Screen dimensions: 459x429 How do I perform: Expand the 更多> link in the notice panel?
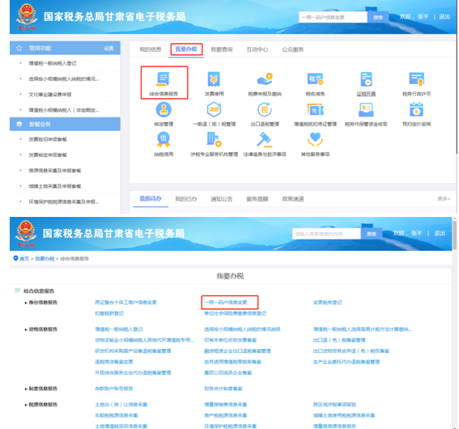tap(444, 199)
